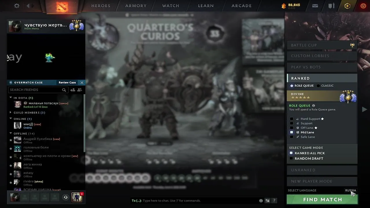Image resolution: width=370 pixels, height=208 pixels.
Task: Click the Battle Cup trophy icon
Action: tap(352, 45)
